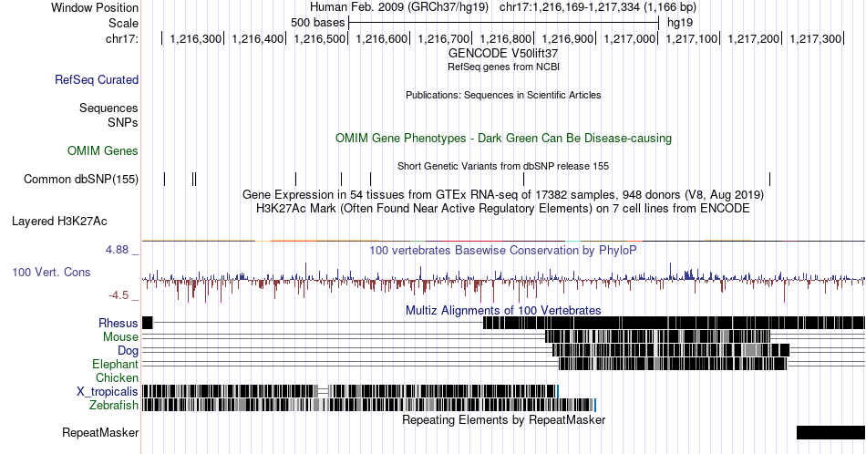Image resolution: width=866 pixels, height=454 pixels.
Task: Open the OMIM Genes track label
Action: click(103, 150)
